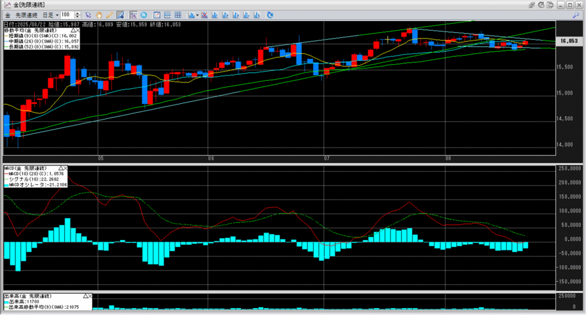The width and height of the screenshot is (586, 315).
Task: Click the 終値:16,053 closing value text
Action: point(165,24)
